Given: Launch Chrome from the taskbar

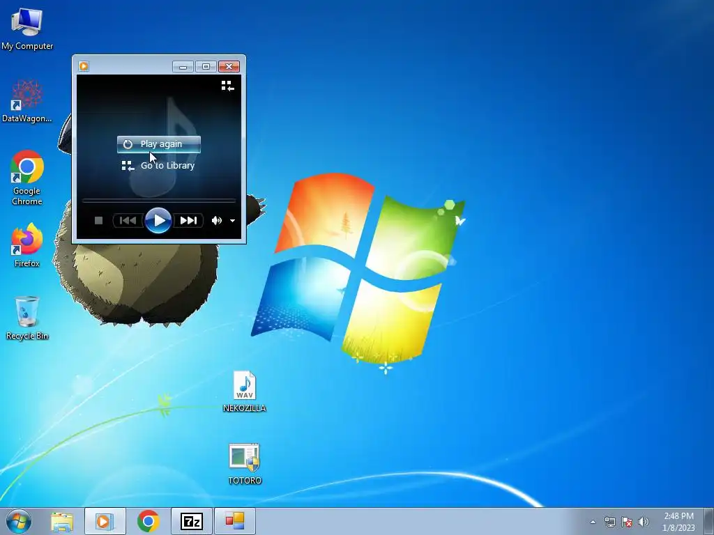Looking at the screenshot, I should point(148,521).
